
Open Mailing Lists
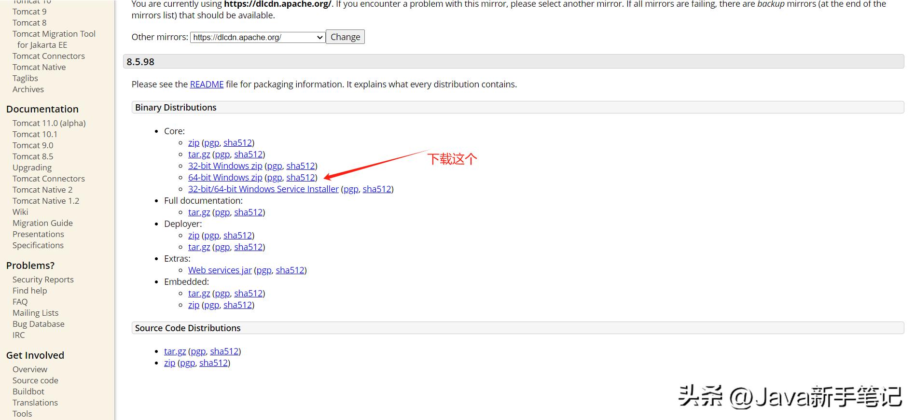[35, 313]
